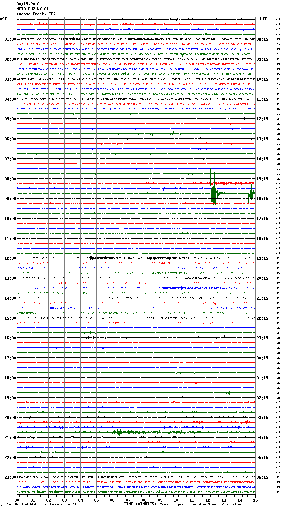This screenshot has height=509, width=282.
Task: Select the '13:15' UTC time label
Action: pyautogui.click(x=262, y=139)
